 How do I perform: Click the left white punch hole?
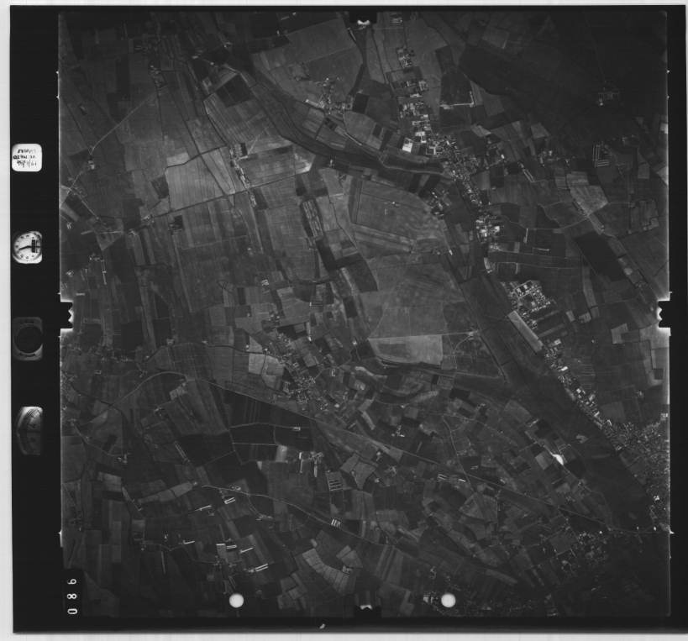tap(236, 600)
